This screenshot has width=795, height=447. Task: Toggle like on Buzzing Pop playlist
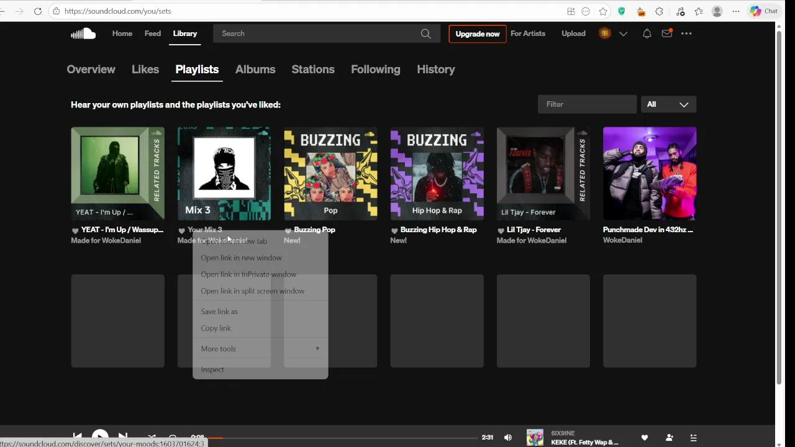pyautogui.click(x=288, y=230)
